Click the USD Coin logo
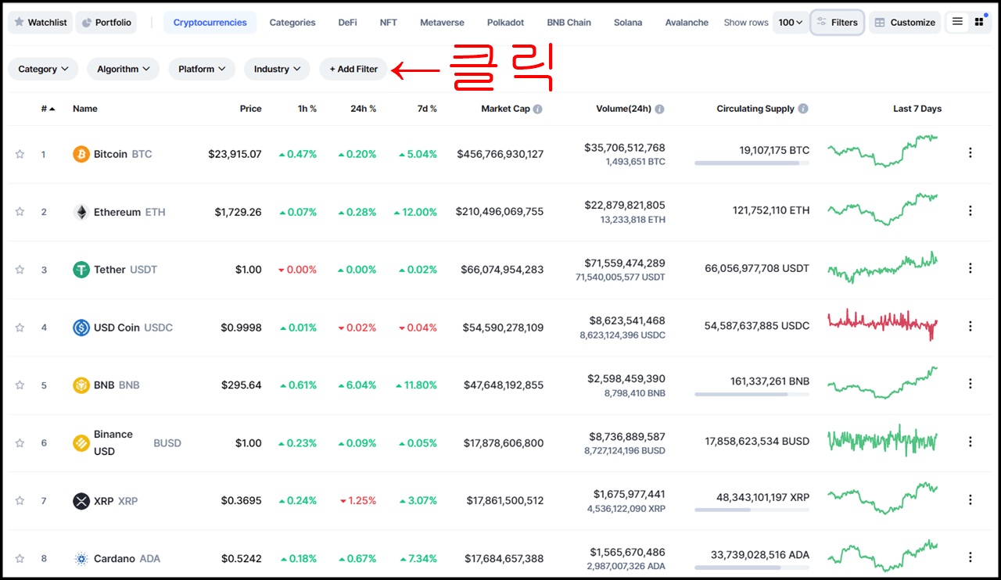This screenshot has height=580, width=1001. [x=81, y=328]
